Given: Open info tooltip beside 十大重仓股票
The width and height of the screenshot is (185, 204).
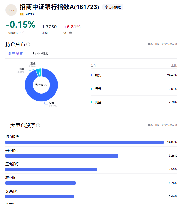Looking at the screenshot, I should pyautogui.click(x=38, y=125).
